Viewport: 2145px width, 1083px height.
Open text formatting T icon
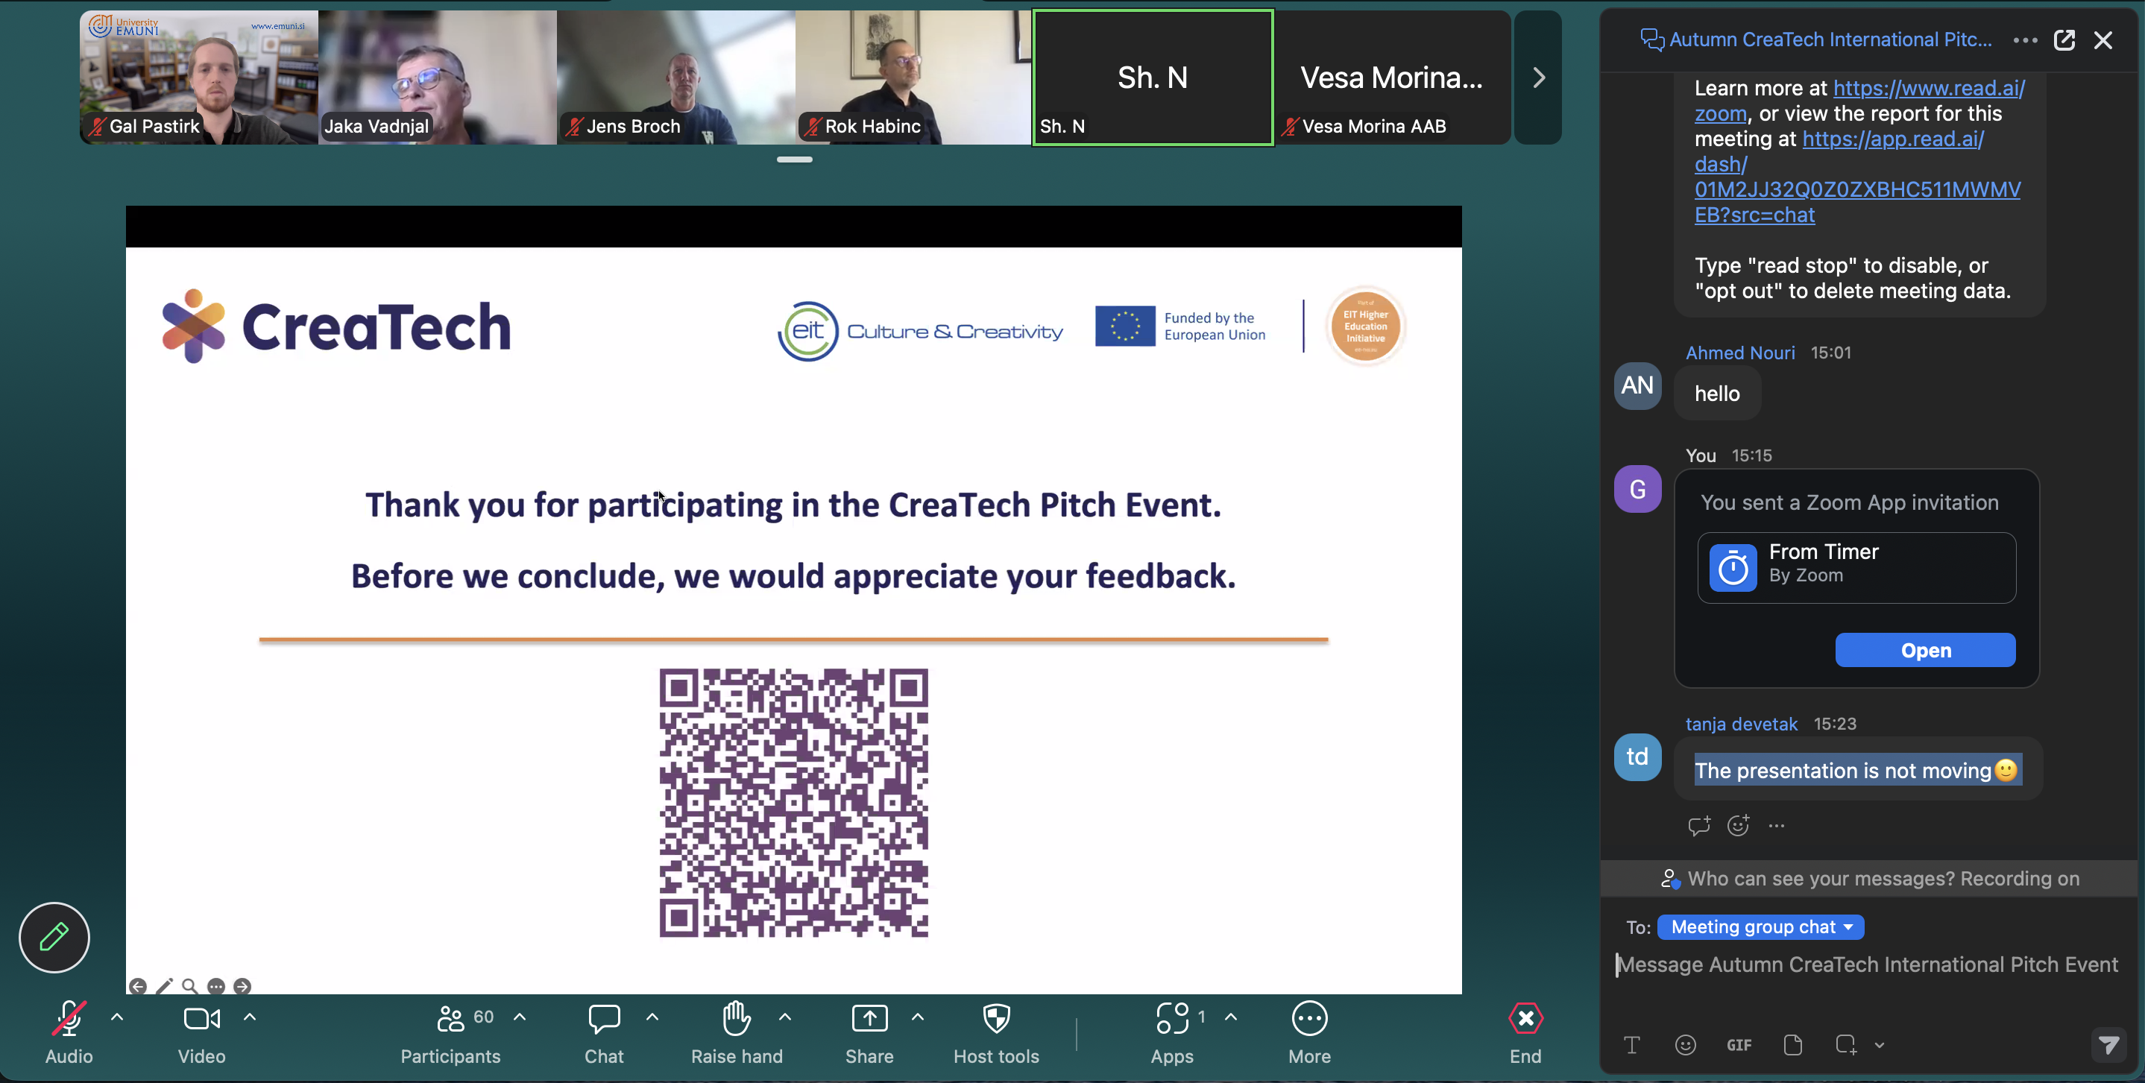(1632, 1045)
